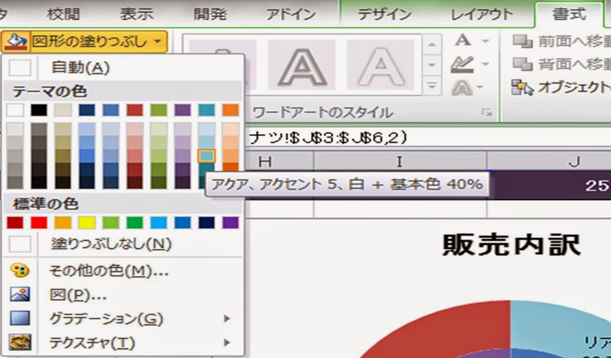This screenshot has width=611, height=358.
Task: Choose 図(P)... picture fill option
Action: click(x=123, y=294)
